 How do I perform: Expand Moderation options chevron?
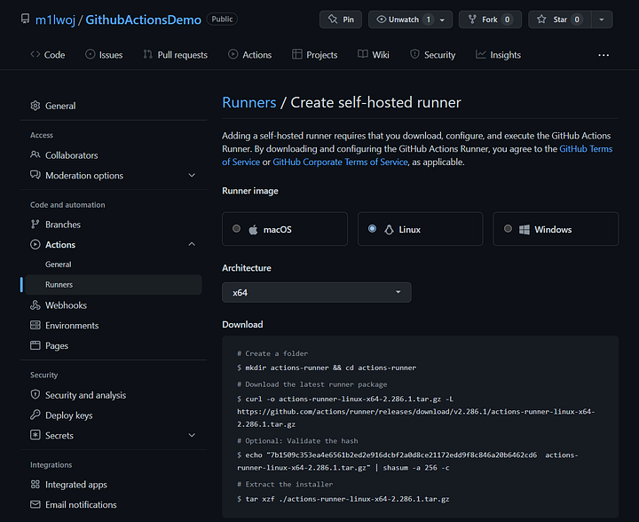[x=192, y=175]
